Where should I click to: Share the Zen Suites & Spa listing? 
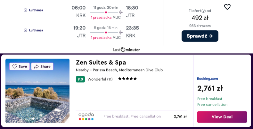[42, 67]
